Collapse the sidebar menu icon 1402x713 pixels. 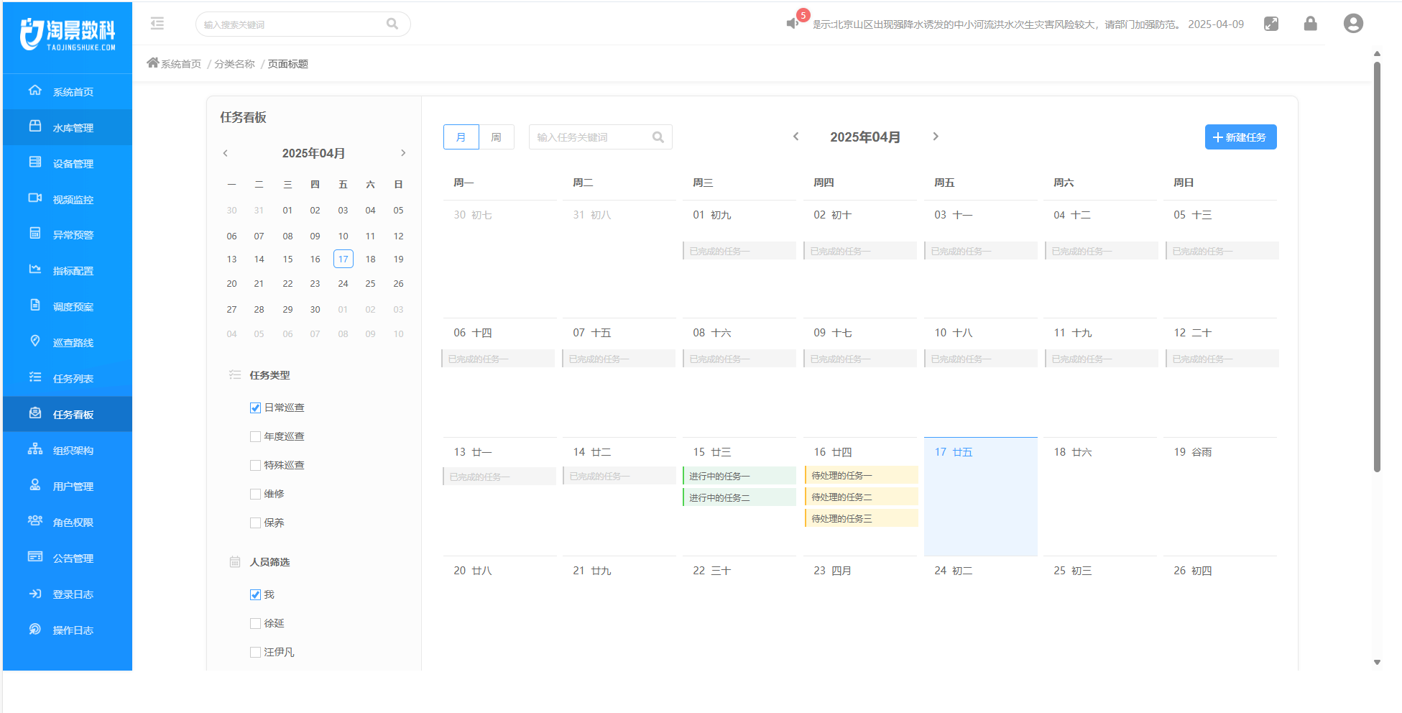coord(157,24)
